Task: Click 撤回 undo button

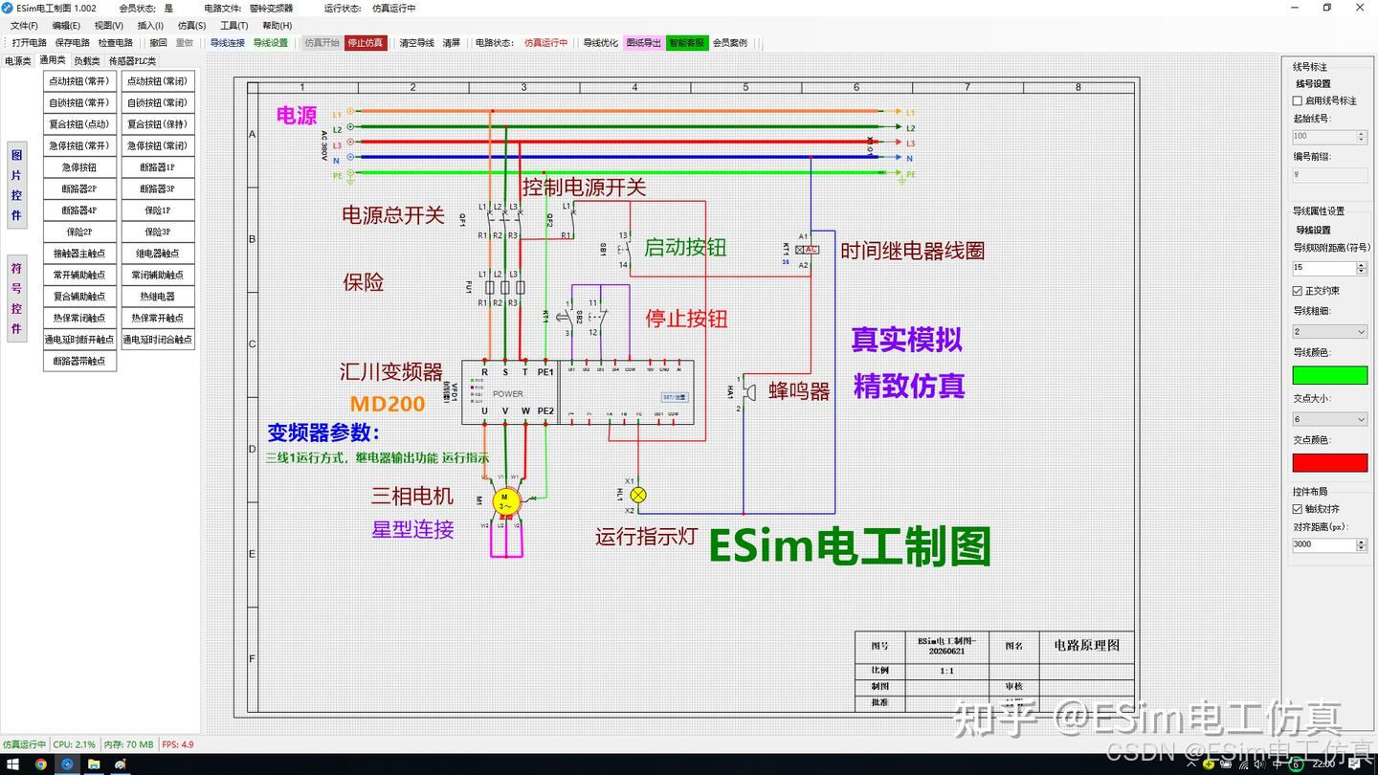Action: [x=159, y=43]
